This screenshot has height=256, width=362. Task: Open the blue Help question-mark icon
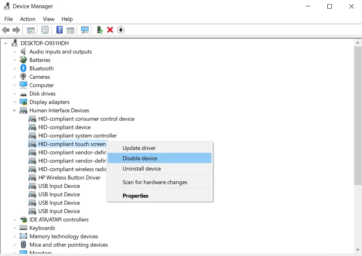point(59,30)
